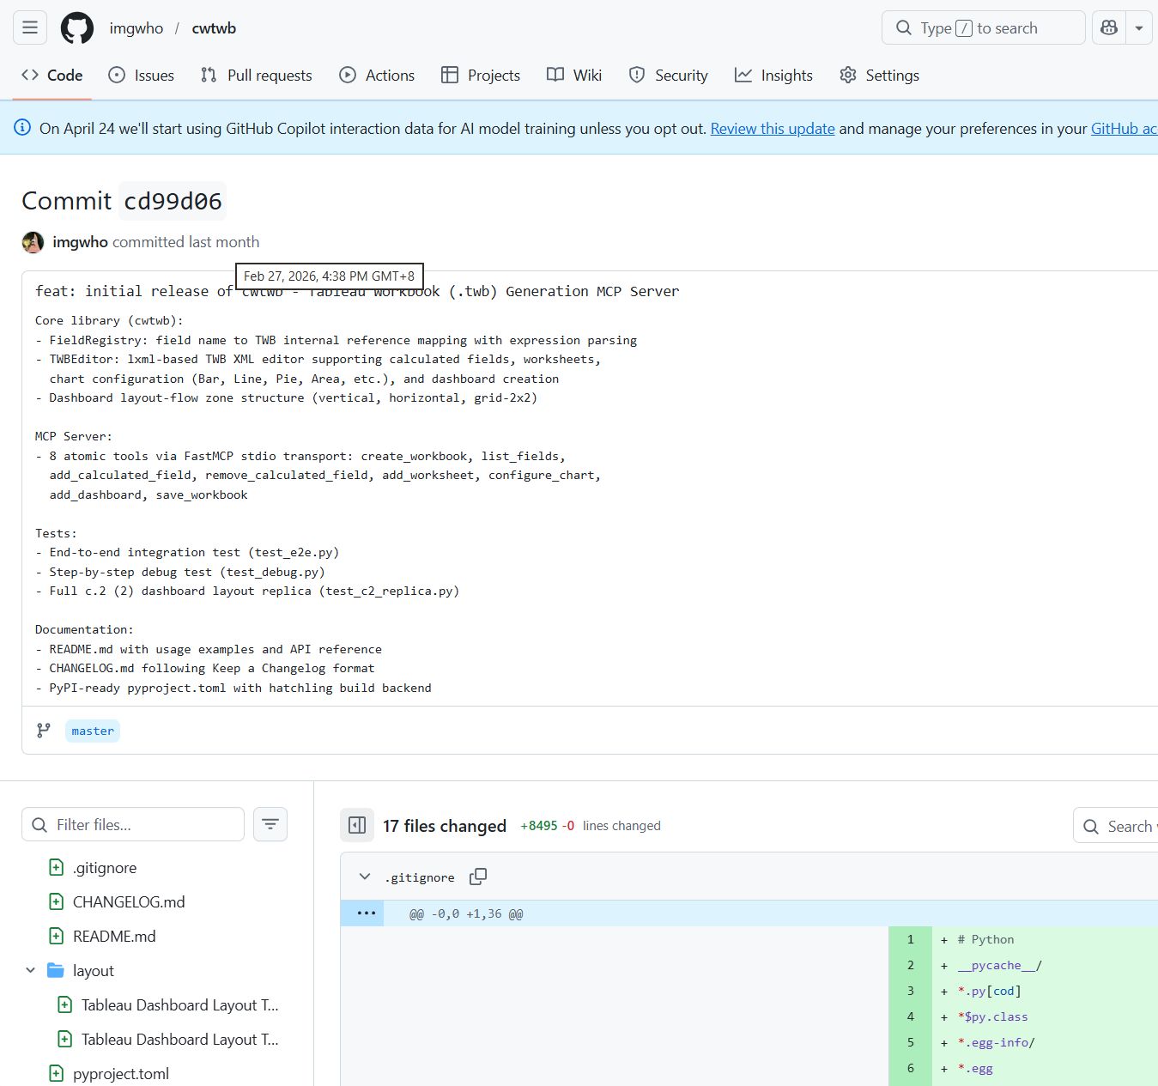Click the added-file icon beside pyproject.toml
The image size is (1158, 1086).
(x=56, y=1073)
